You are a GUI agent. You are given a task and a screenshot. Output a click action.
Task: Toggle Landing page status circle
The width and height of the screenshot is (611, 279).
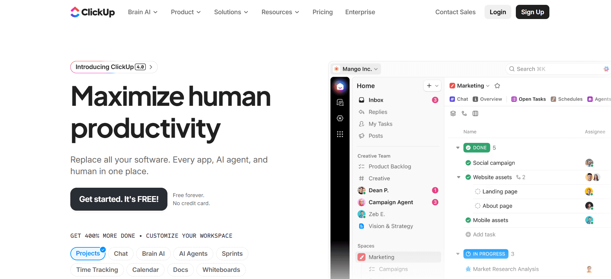click(x=478, y=192)
